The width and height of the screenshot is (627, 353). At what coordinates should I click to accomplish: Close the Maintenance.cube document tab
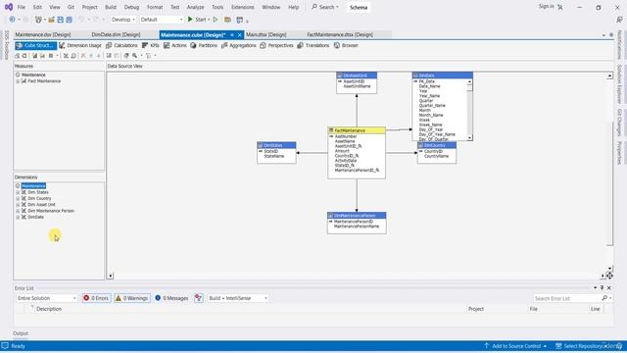pos(240,35)
